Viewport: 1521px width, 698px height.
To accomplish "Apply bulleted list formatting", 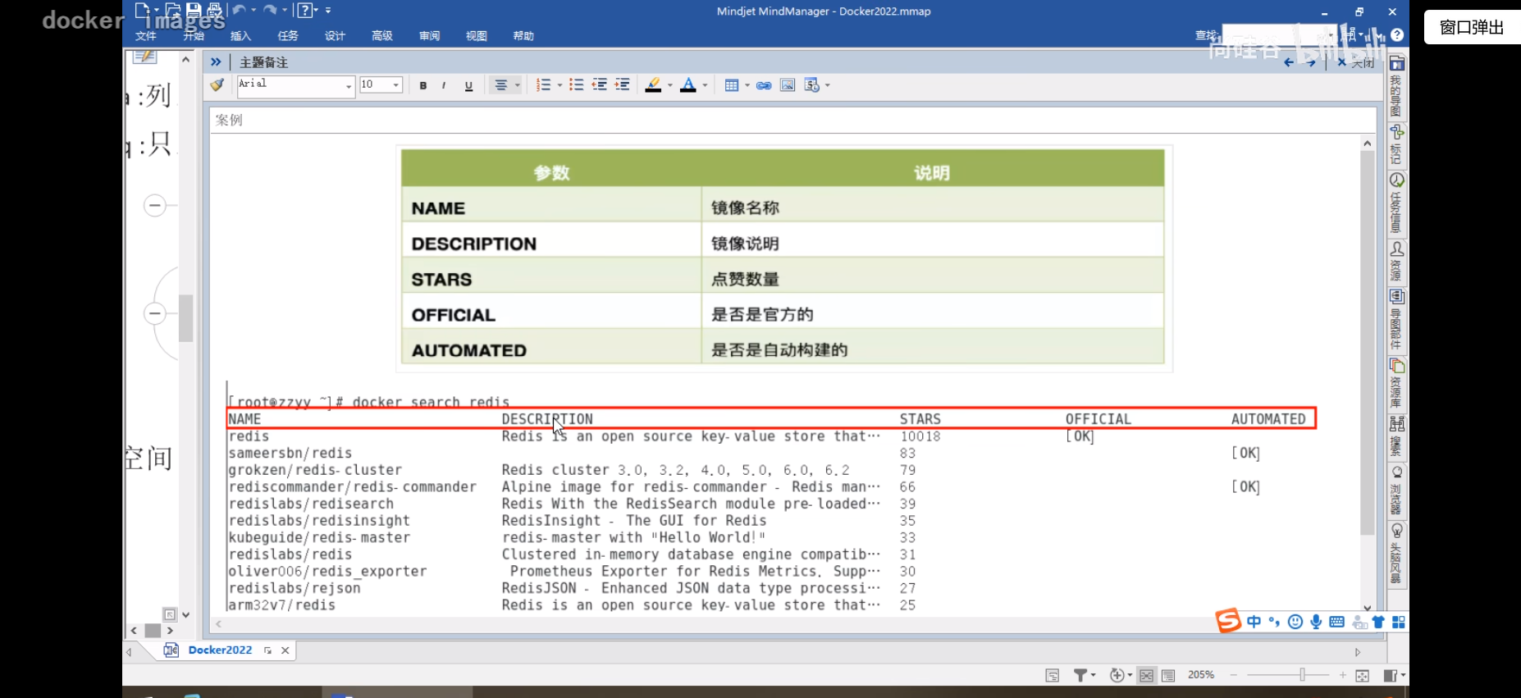I will point(577,85).
